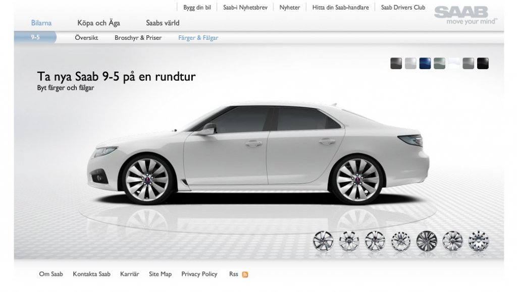This screenshot has width=517, height=292.
Task: Select the third rim in the wheel row
Action: point(375,241)
